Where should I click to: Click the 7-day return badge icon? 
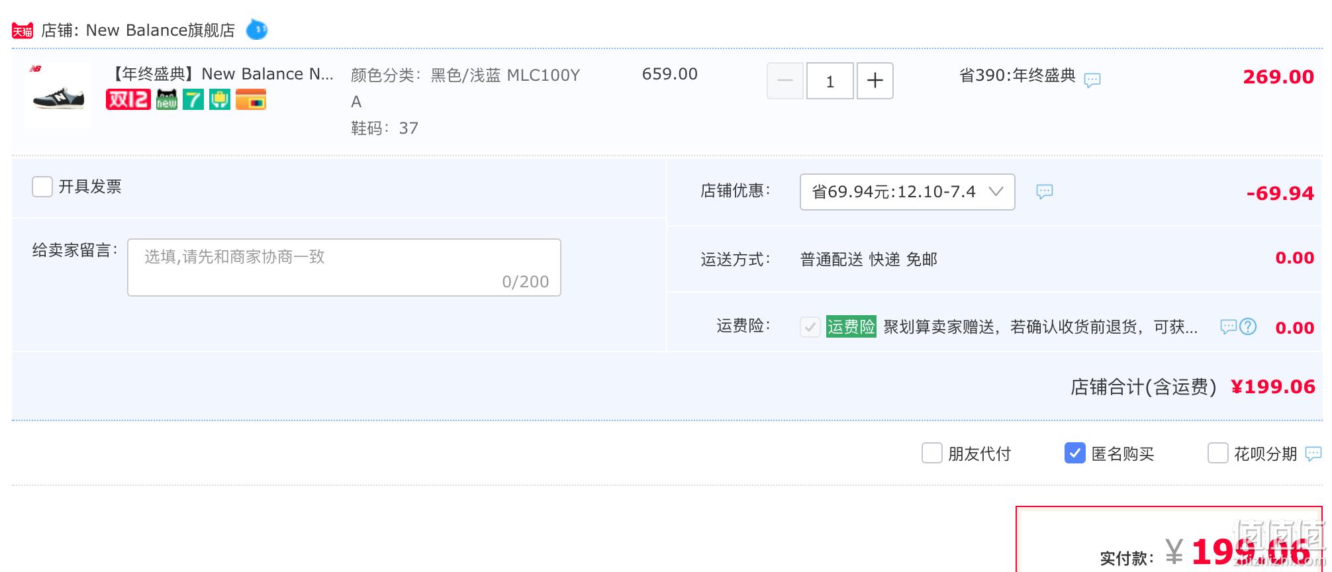pos(193,99)
